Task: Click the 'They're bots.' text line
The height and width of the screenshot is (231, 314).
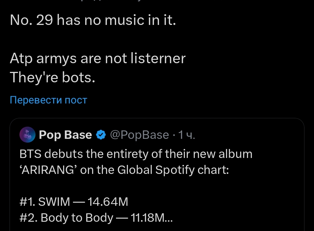Action: 52,77
